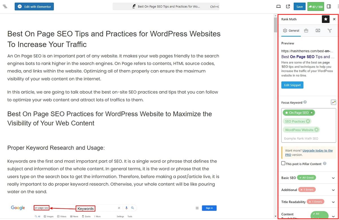339x220 pixels.
Task: Check This post is Pillar Content
Action: [283, 163]
